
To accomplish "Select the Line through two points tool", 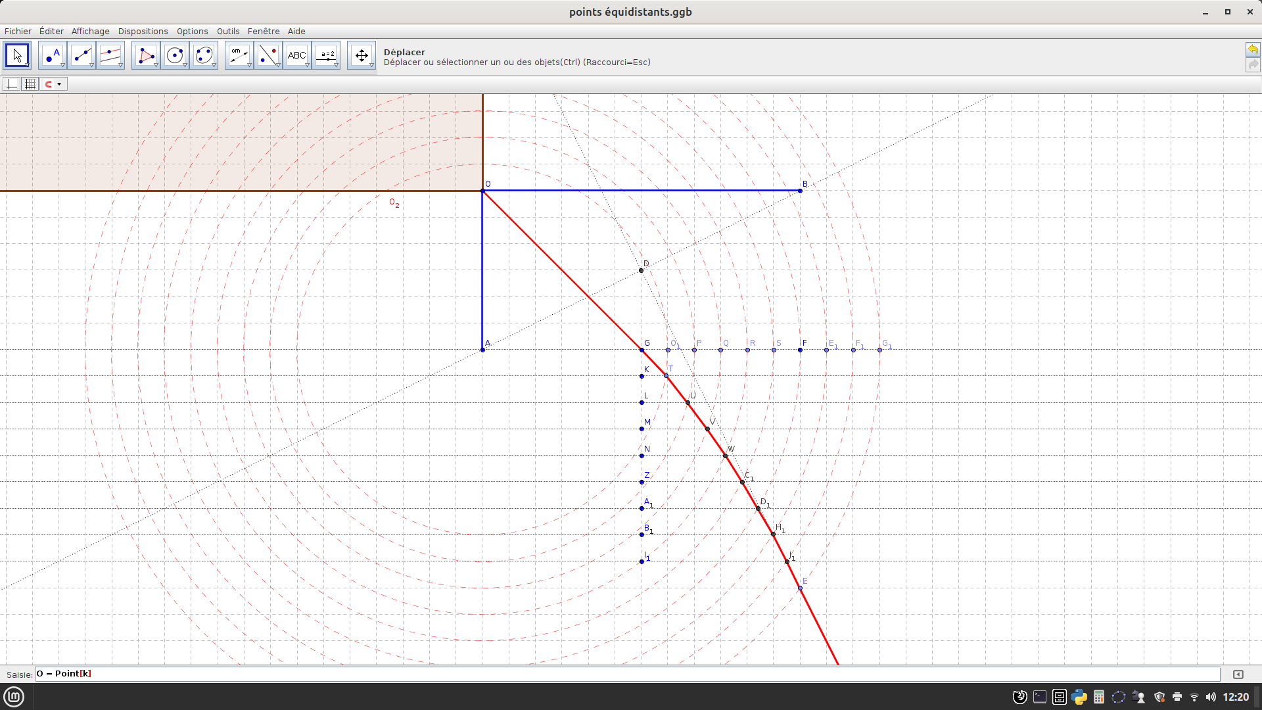I will coord(82,56).
